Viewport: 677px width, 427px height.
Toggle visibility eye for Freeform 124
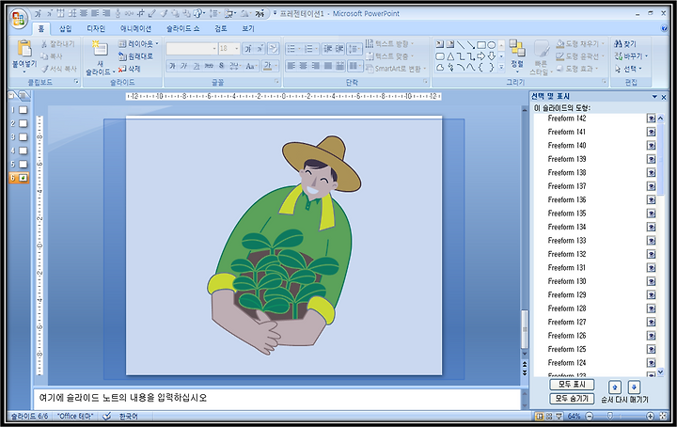651,363
